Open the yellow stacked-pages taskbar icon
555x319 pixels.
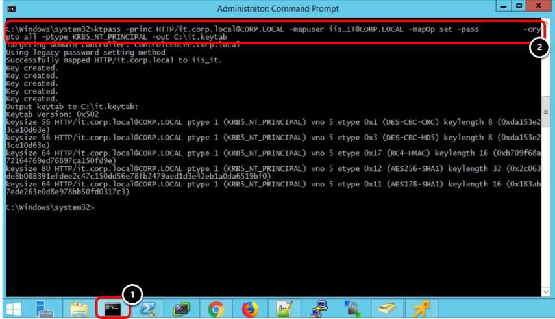pyautogui.click(x=388, y=309)
